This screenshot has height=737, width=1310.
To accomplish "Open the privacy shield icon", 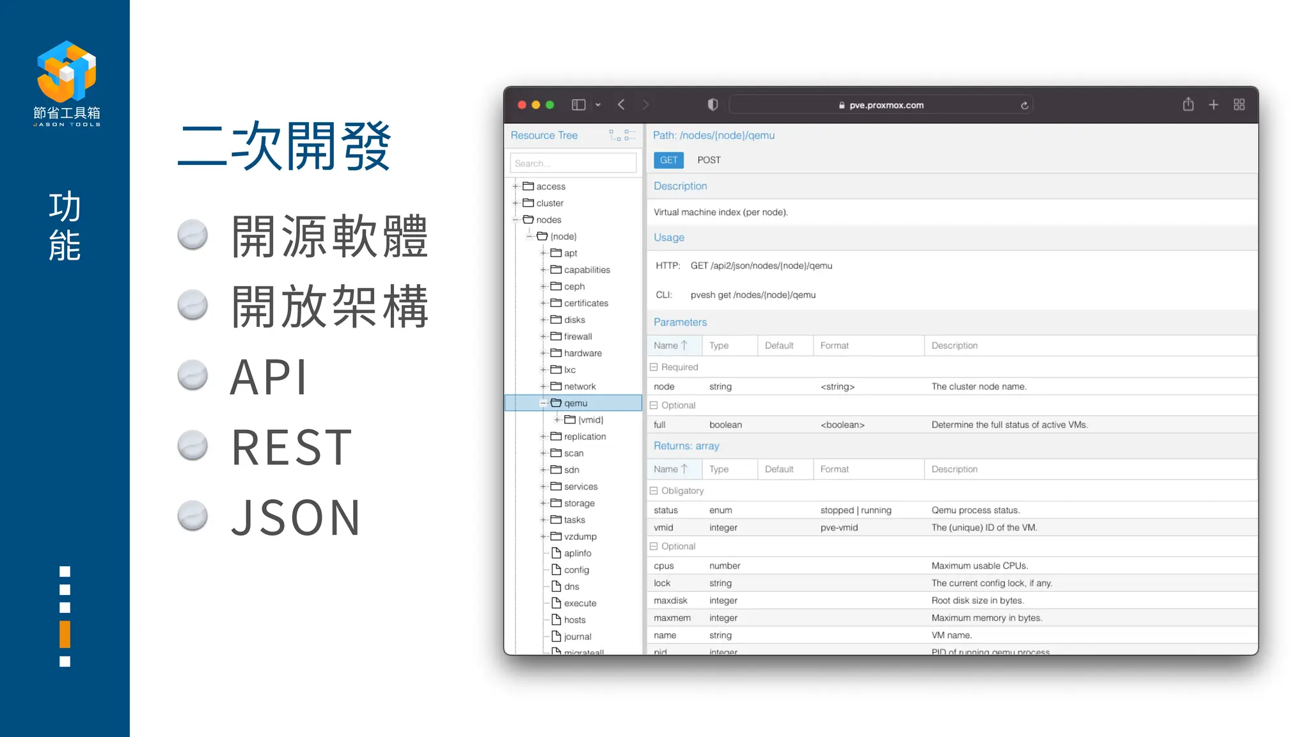I will point(713,105).
